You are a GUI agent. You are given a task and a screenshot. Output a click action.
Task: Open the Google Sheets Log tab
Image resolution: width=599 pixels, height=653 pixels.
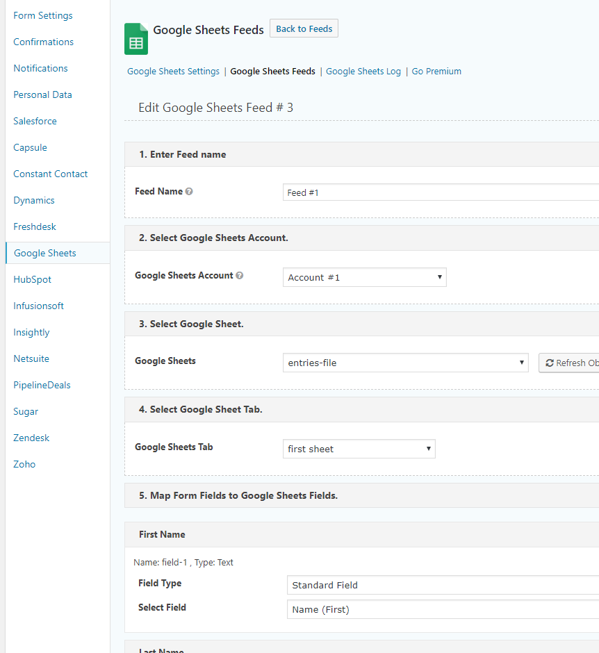coord(363,72)
